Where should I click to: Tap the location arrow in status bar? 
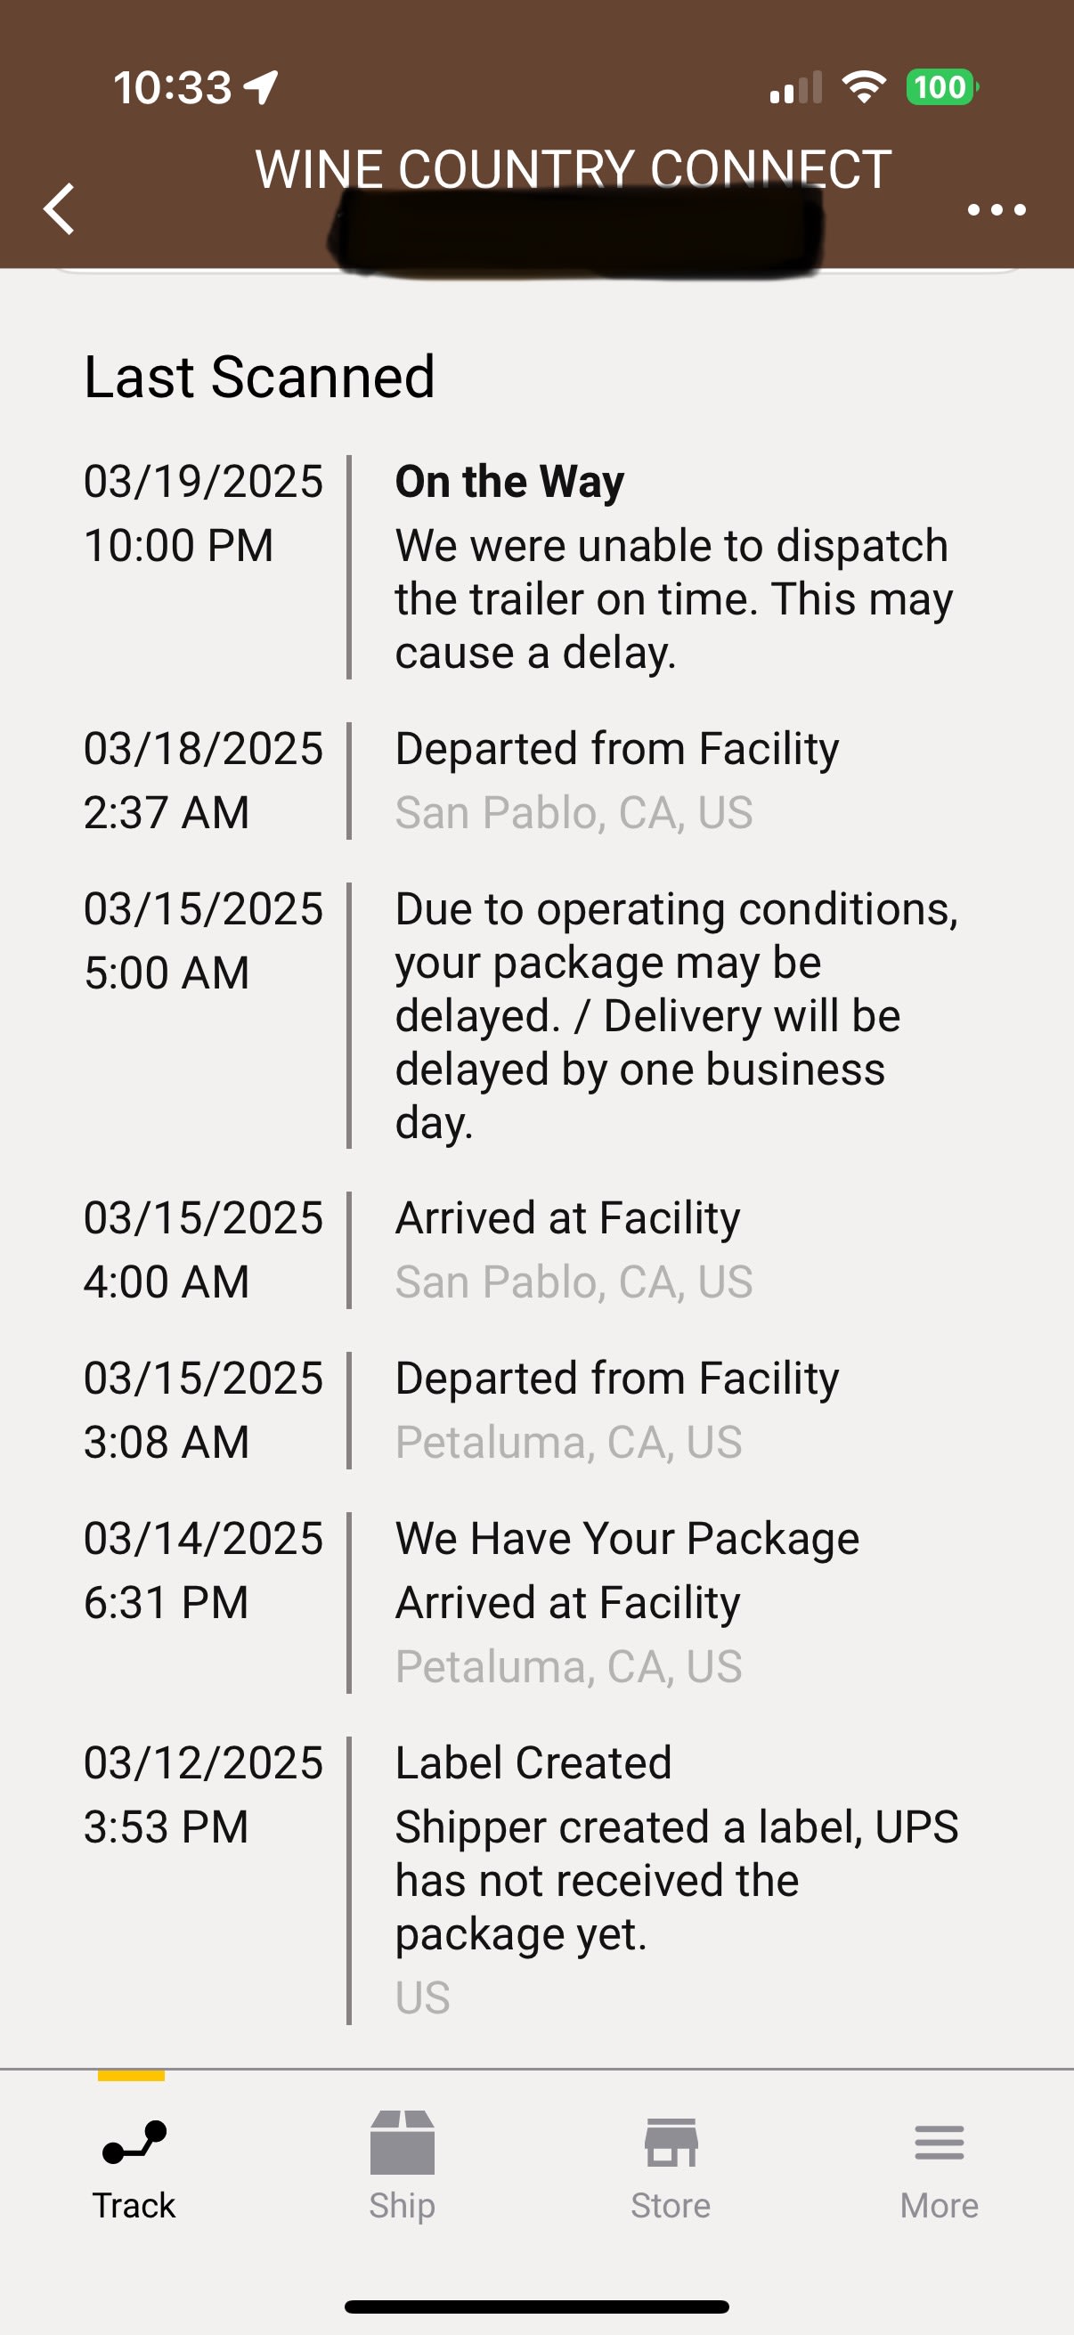click(261, 88)
